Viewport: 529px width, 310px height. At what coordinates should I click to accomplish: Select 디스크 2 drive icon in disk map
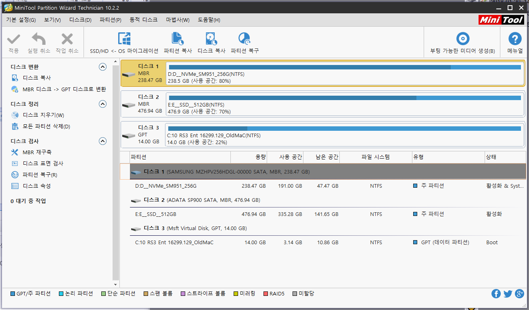tap(129, 105)
